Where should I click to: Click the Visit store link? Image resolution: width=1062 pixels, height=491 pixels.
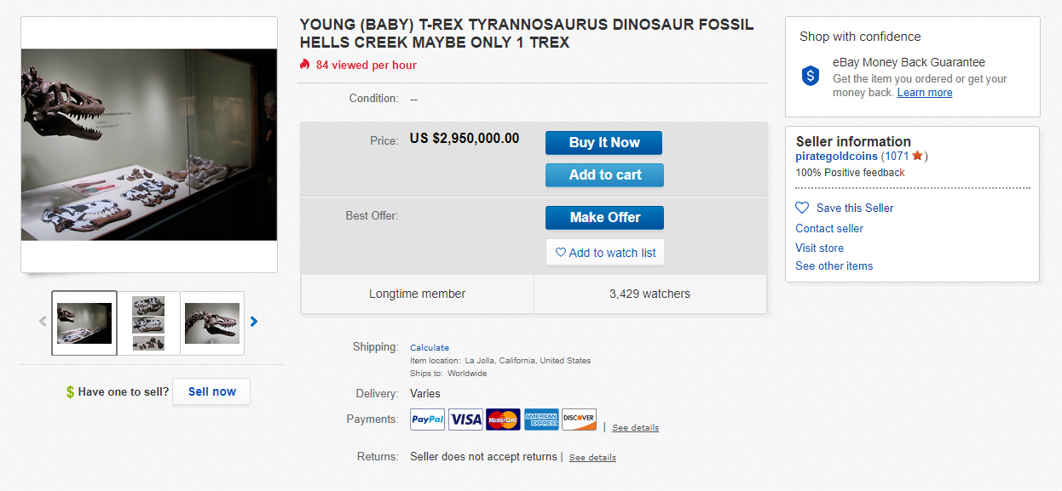[819, 248]
